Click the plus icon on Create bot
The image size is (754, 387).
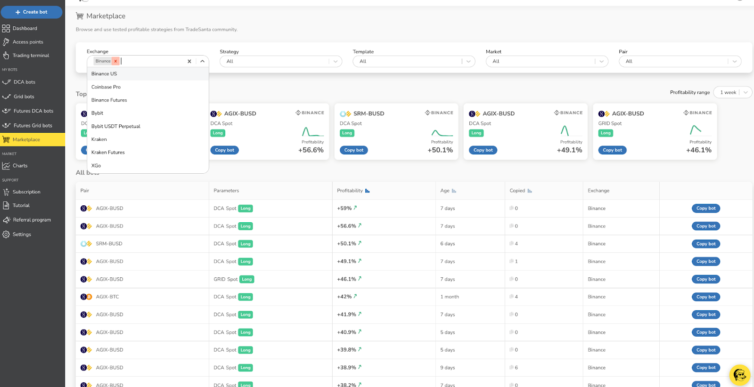coord(18,12)
